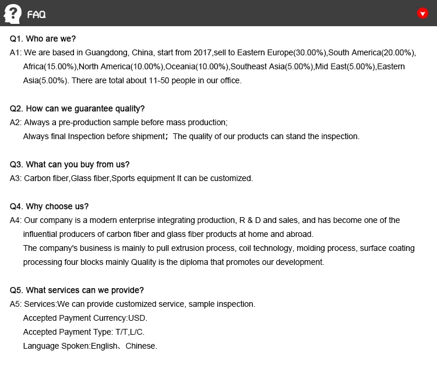The height and width of the screenshot is (365, 437).
Task: Click "Q3. What can you buy from us?"
Action: click(69, 165)
